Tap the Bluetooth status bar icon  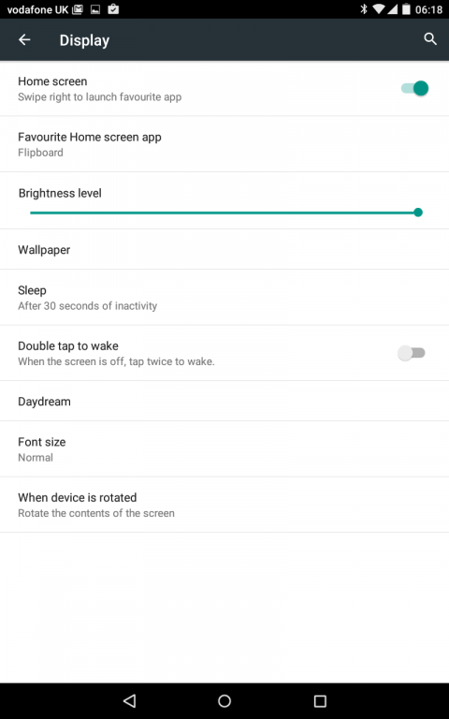[364, 9]
